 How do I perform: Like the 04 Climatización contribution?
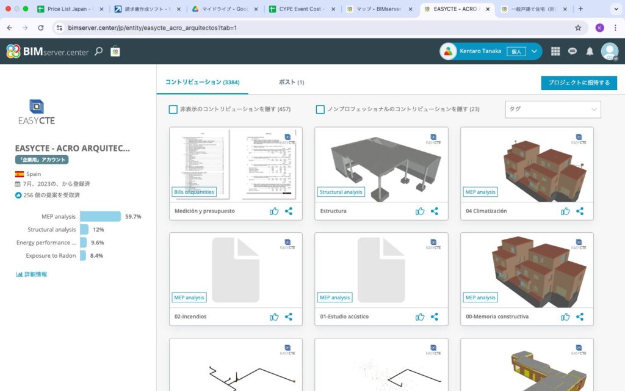(x=565, y=211)
